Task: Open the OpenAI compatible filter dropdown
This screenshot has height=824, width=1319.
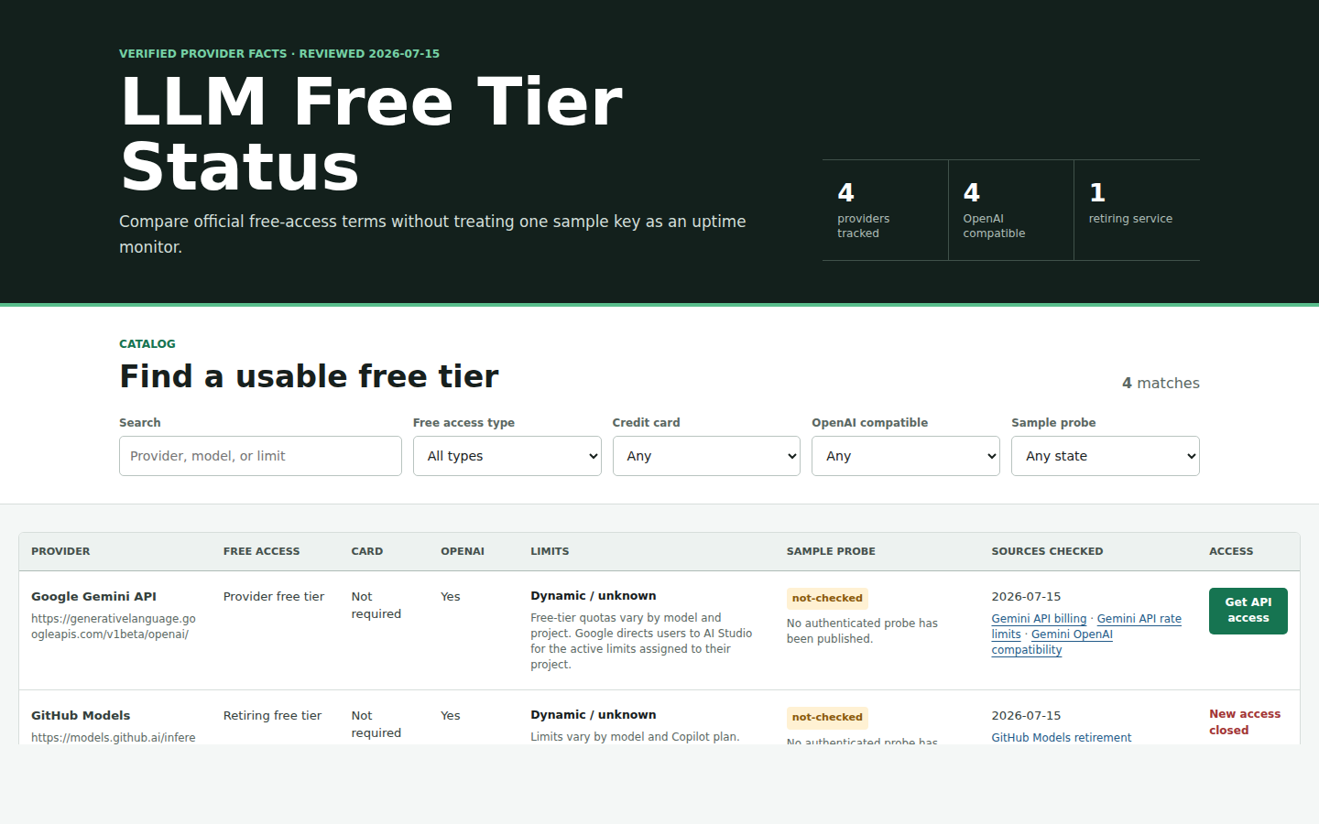Action: pyautogui.click(x=906, y=456)
